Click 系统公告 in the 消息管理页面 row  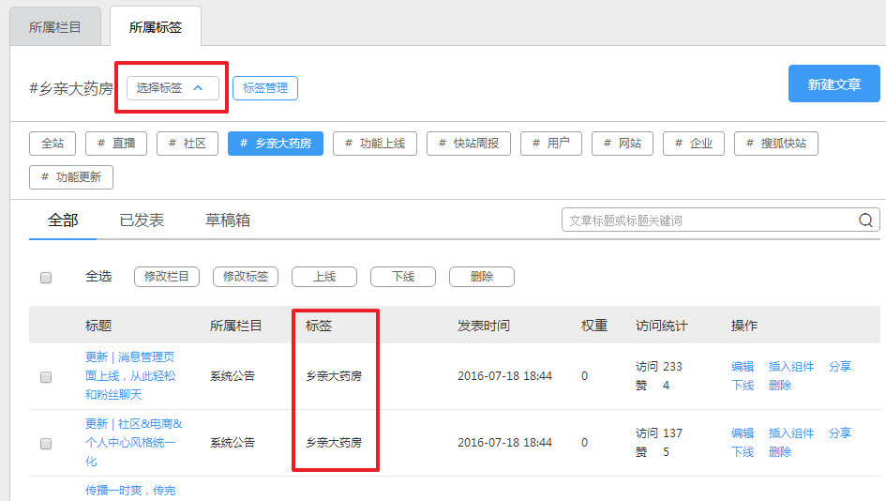click(x=233, y=376)
